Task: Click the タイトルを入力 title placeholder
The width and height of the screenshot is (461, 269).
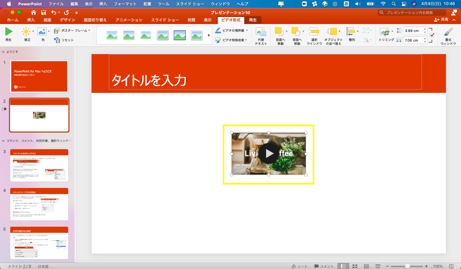Action: tap(265, 72)
